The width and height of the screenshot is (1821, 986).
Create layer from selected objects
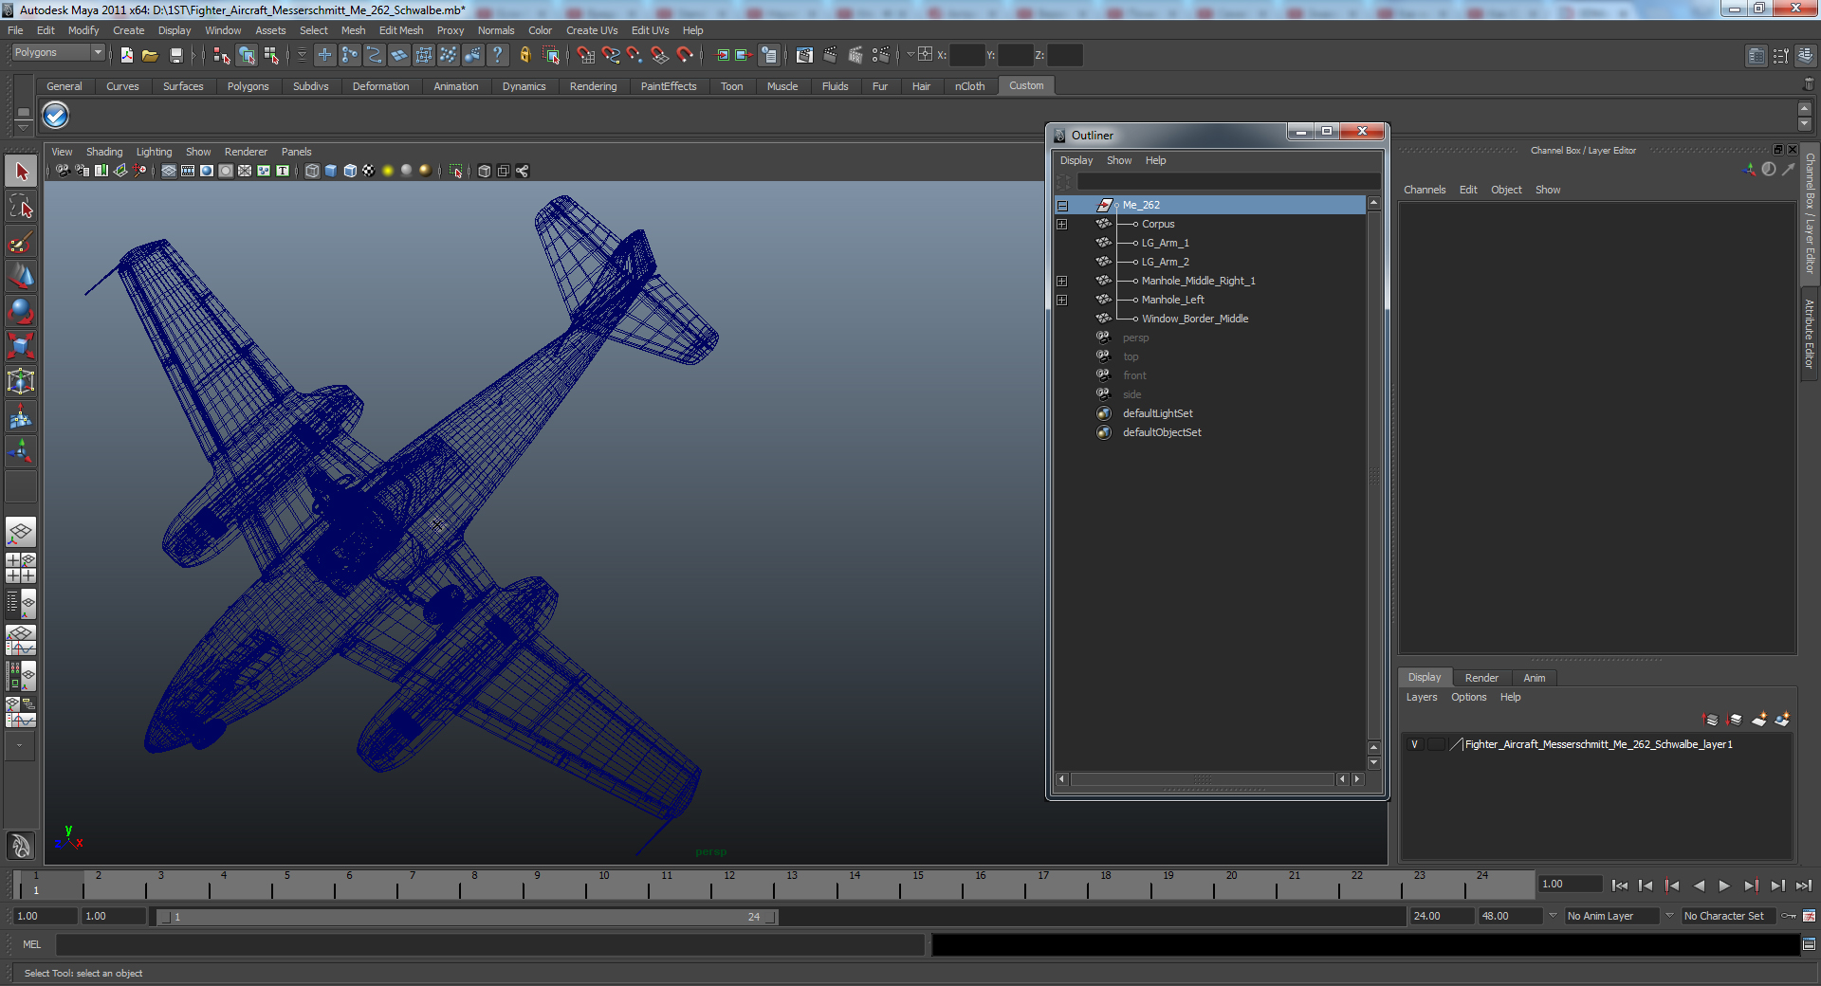1782,720
